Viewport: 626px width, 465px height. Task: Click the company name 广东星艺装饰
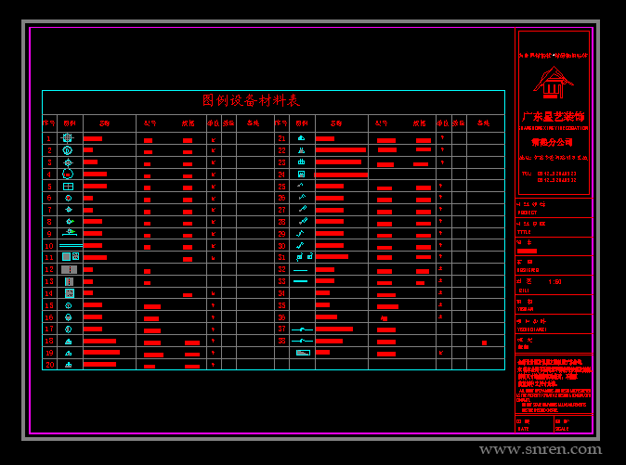pos(554,116)
